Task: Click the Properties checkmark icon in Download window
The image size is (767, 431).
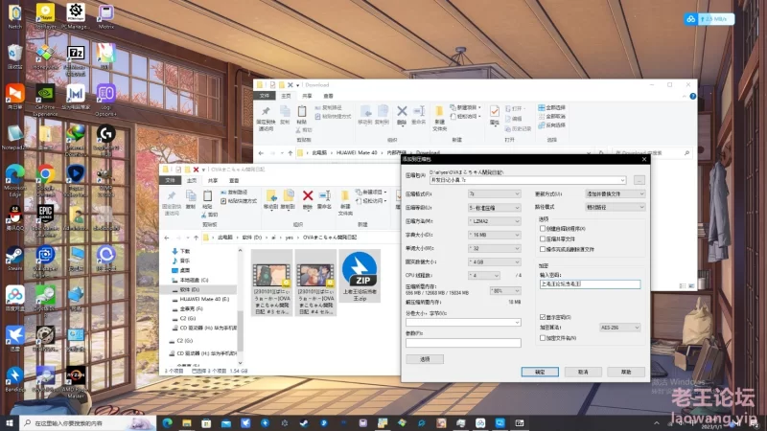Action: coord(495,112)
